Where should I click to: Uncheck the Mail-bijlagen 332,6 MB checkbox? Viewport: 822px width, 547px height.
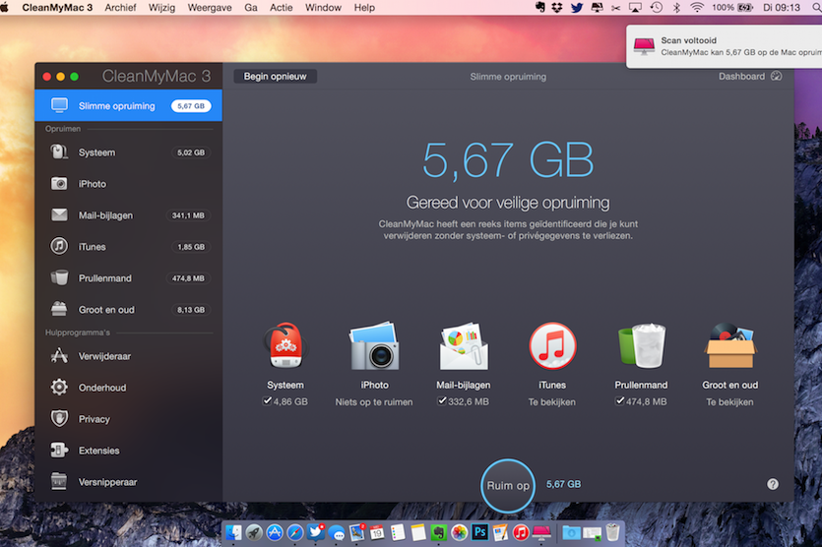[x=442, y=400]
